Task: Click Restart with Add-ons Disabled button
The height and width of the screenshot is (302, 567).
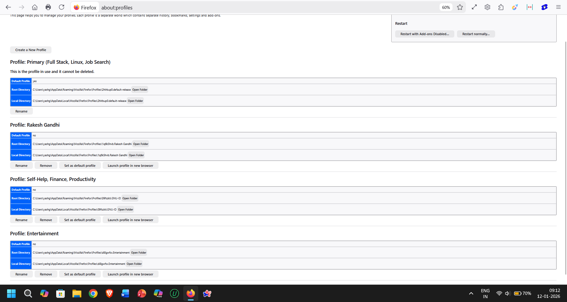Action: pos(425,34)
